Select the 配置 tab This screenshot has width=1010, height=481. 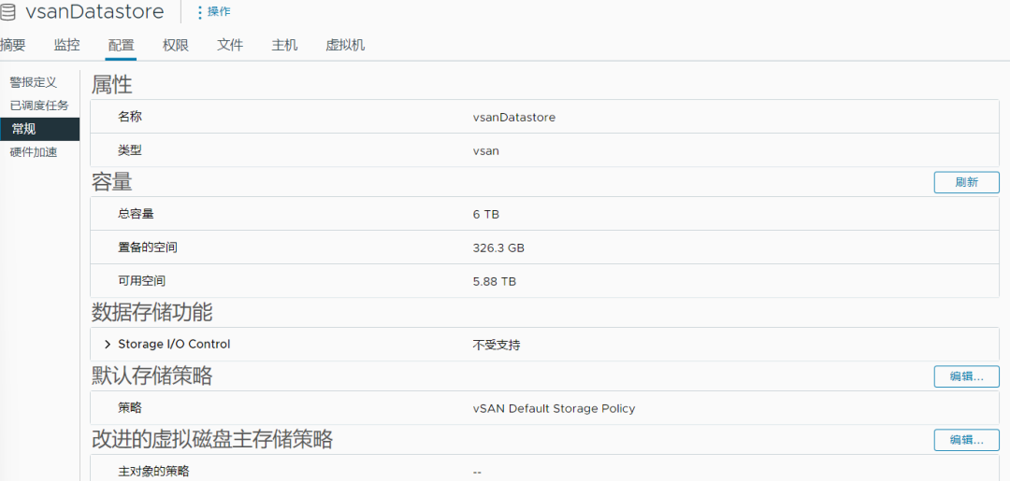[121, 45]
